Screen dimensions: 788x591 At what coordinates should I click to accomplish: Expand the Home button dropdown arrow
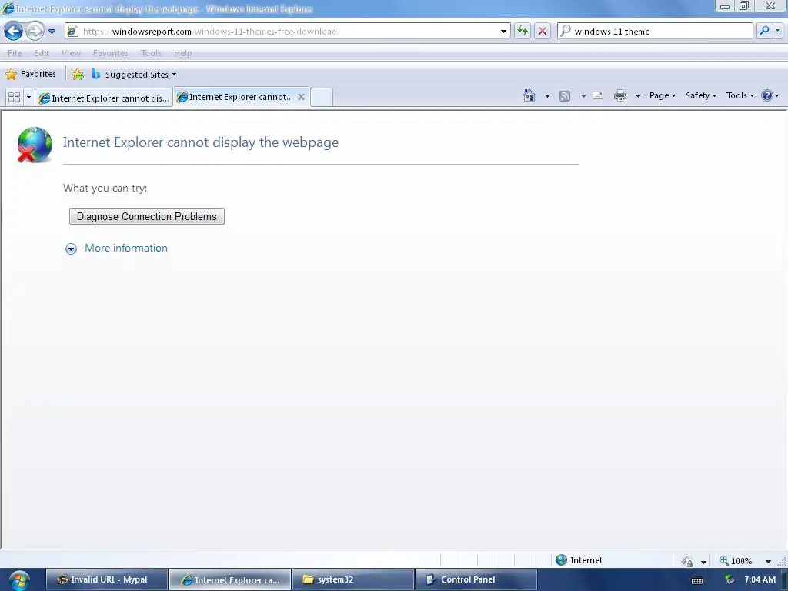tap(547, 96)
